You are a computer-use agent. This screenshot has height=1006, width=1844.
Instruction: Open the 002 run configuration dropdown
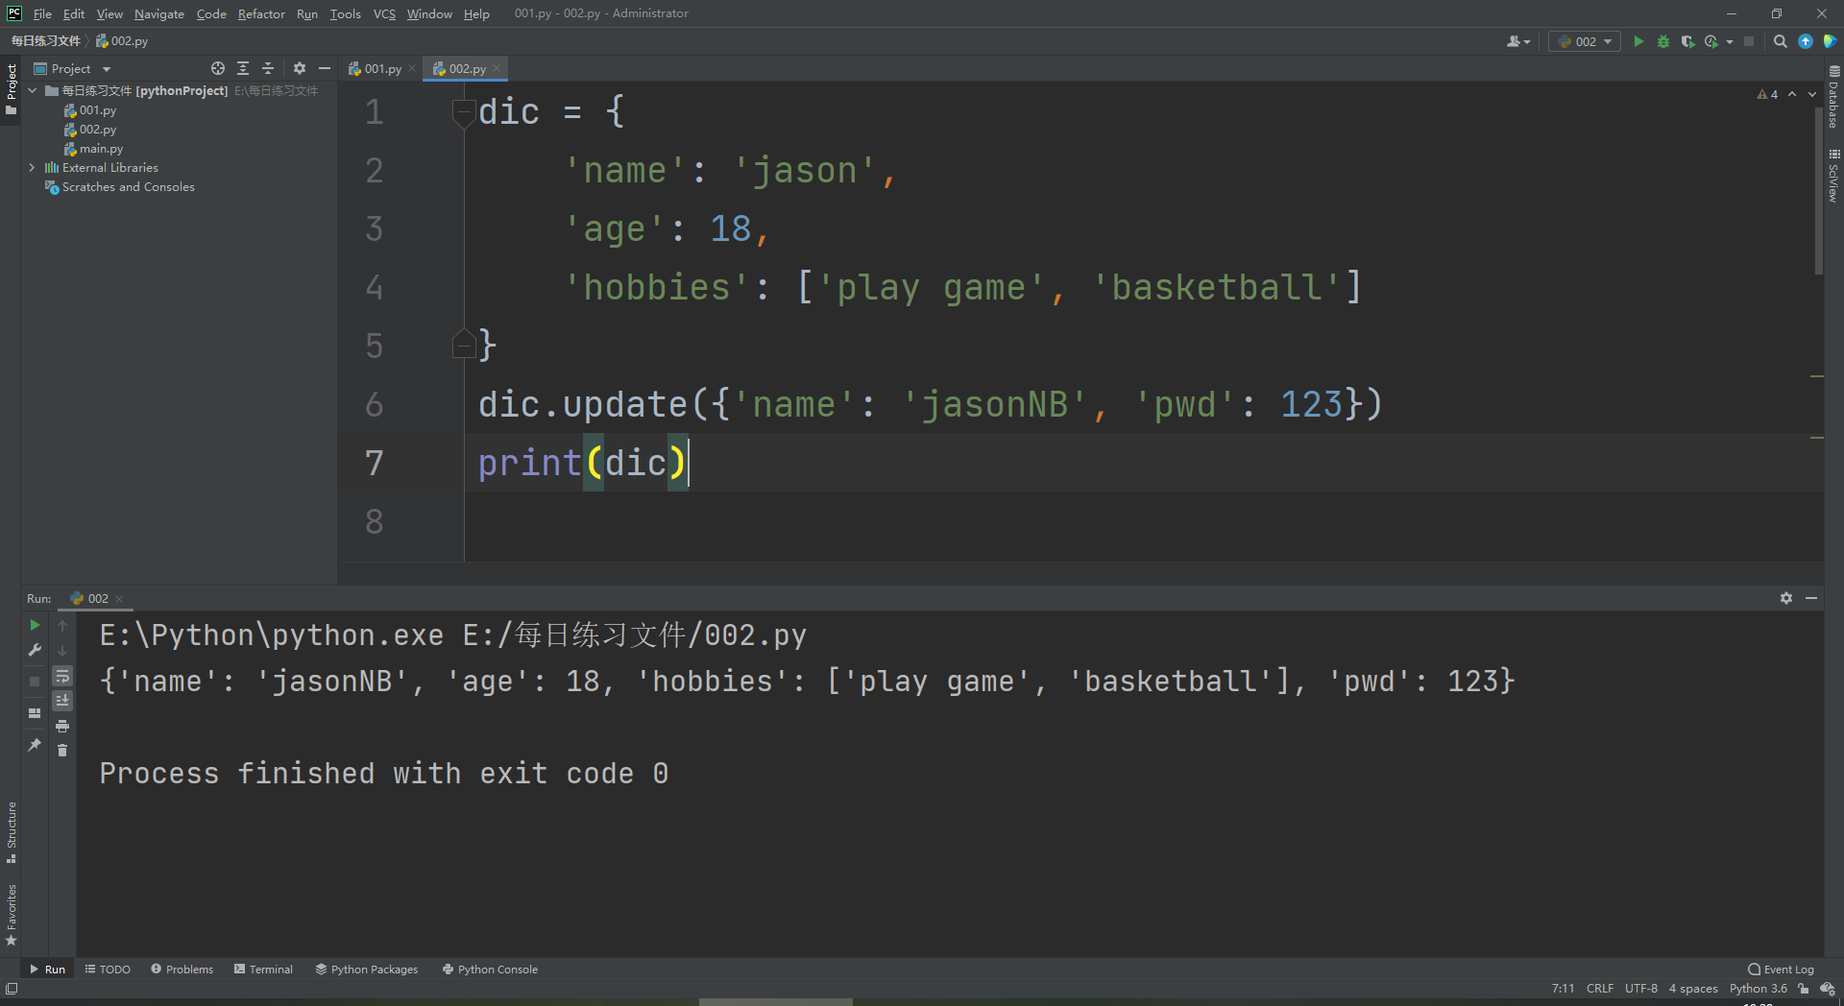click(1585, 41)
